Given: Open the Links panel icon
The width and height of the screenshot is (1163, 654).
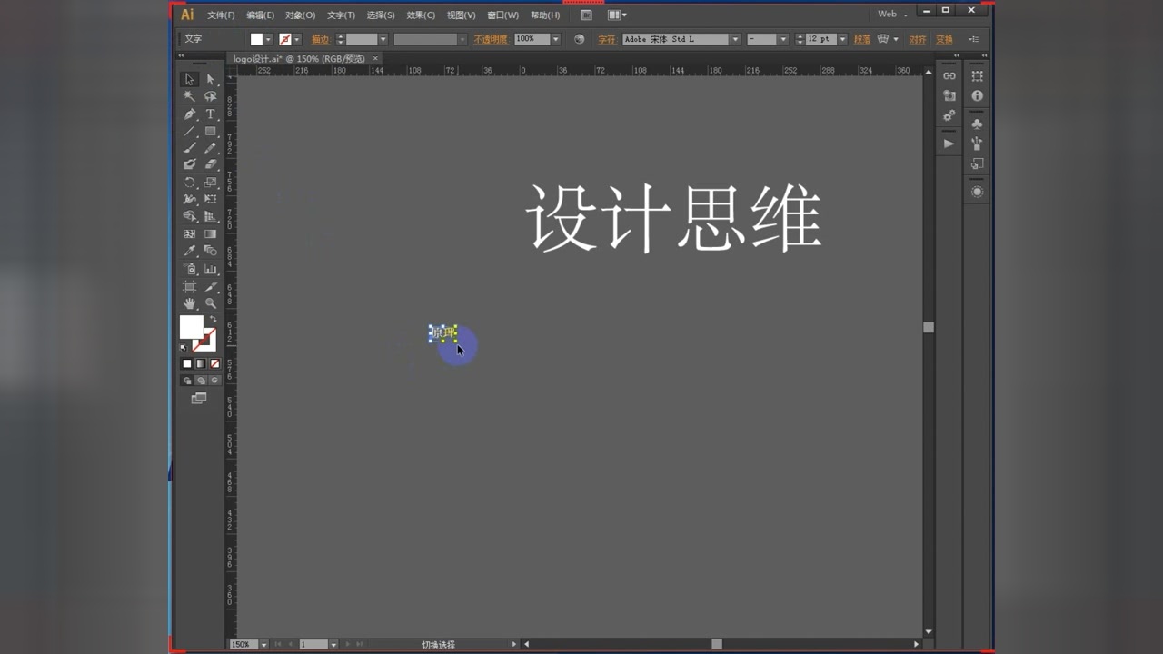Looking at the screenshot, I should point(949,76).
